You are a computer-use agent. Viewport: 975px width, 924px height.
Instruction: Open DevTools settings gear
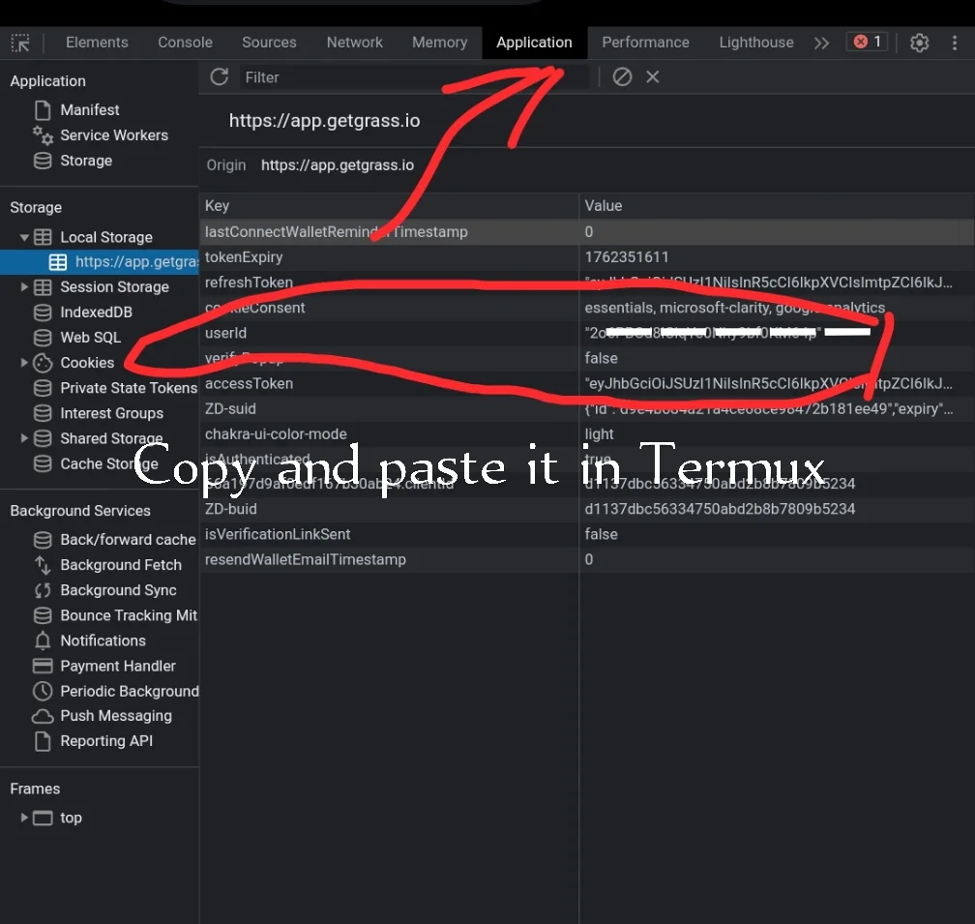pyautogui.click(x=920, y=43)
